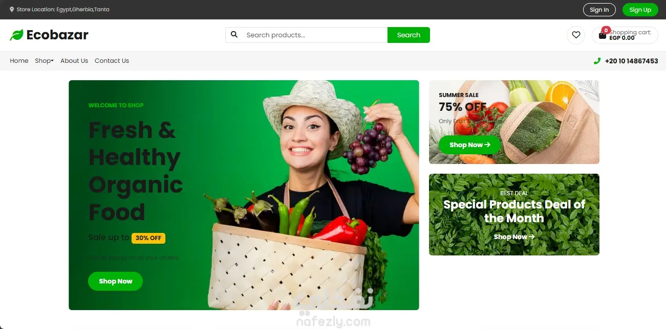Click the cart item count badge
This screenshot has width=666, height=329.
coord(606,30)
